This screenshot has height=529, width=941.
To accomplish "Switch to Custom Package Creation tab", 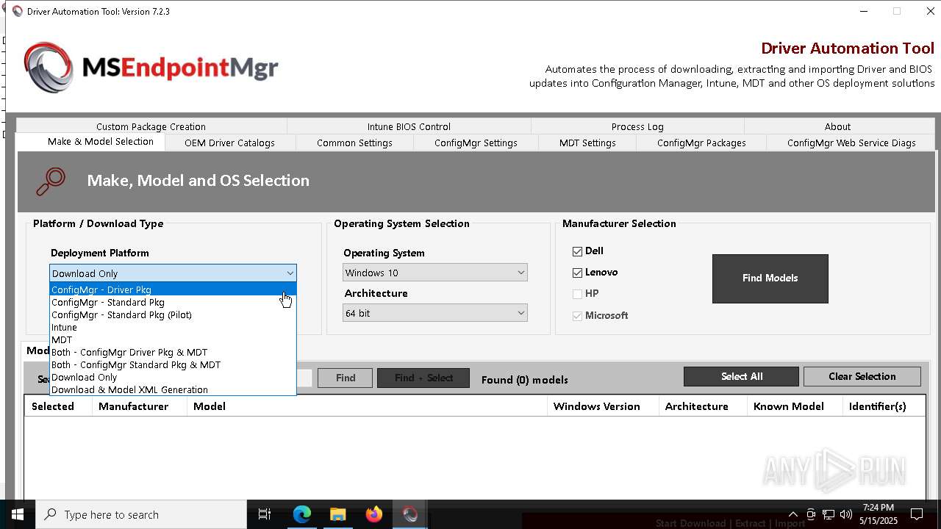I will [x=151, y=126].
